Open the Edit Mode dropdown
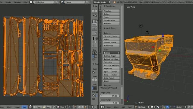This screenshot has width=193, height=109. click(142, 107)
